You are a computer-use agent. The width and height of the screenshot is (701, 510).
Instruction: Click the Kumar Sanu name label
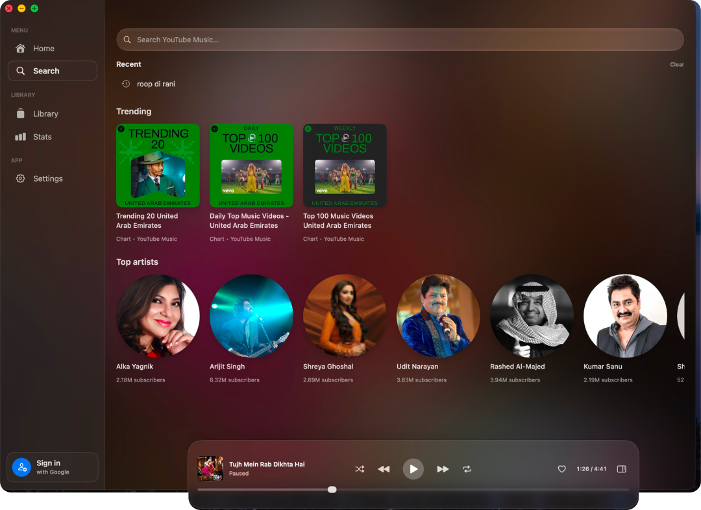(602, 367)
